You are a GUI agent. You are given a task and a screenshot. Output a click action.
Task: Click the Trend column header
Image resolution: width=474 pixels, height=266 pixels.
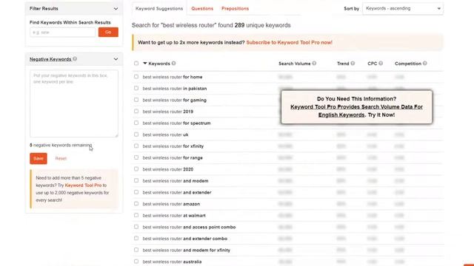click(x=343, y=64)
